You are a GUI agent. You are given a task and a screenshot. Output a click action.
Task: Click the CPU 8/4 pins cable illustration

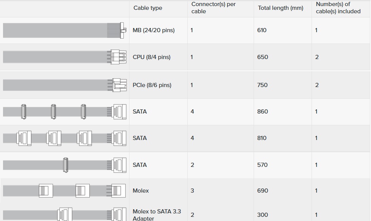(64, 57)
